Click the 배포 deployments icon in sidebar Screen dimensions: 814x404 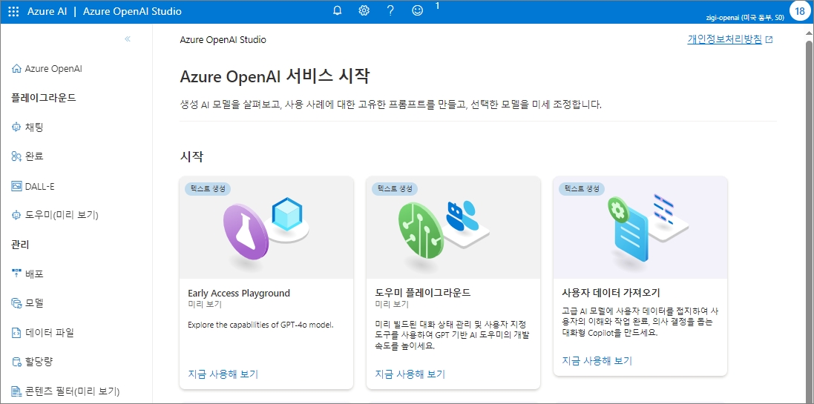(16, 274)
